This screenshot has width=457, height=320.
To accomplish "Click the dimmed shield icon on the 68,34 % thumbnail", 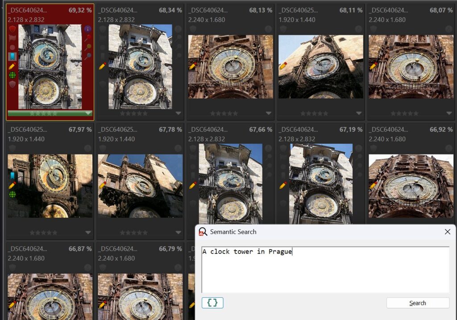I will (x=102, y=29).
